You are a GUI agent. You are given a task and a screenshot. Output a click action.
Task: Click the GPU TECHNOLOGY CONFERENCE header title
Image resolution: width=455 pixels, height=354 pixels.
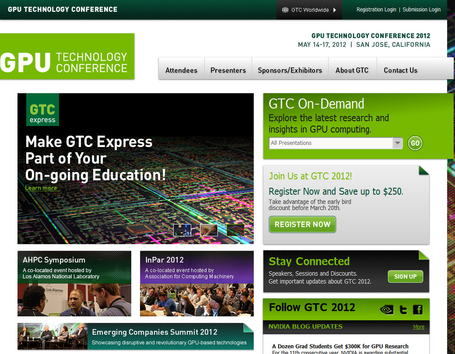[63, 9]
